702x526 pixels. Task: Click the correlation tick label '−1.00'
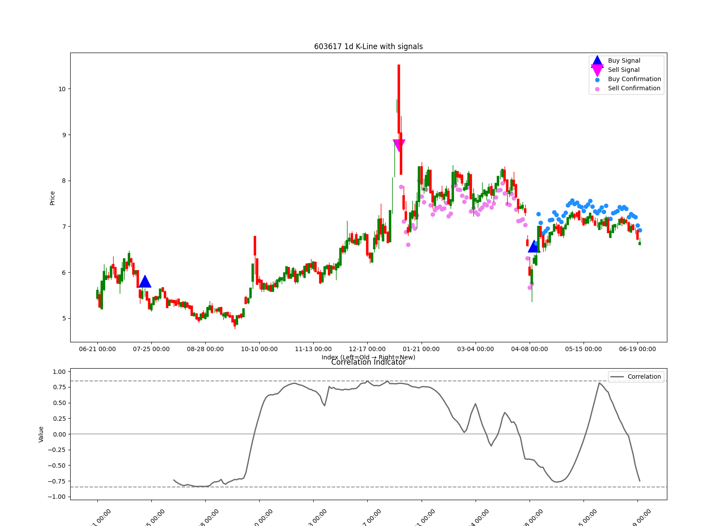click(56, 497)
